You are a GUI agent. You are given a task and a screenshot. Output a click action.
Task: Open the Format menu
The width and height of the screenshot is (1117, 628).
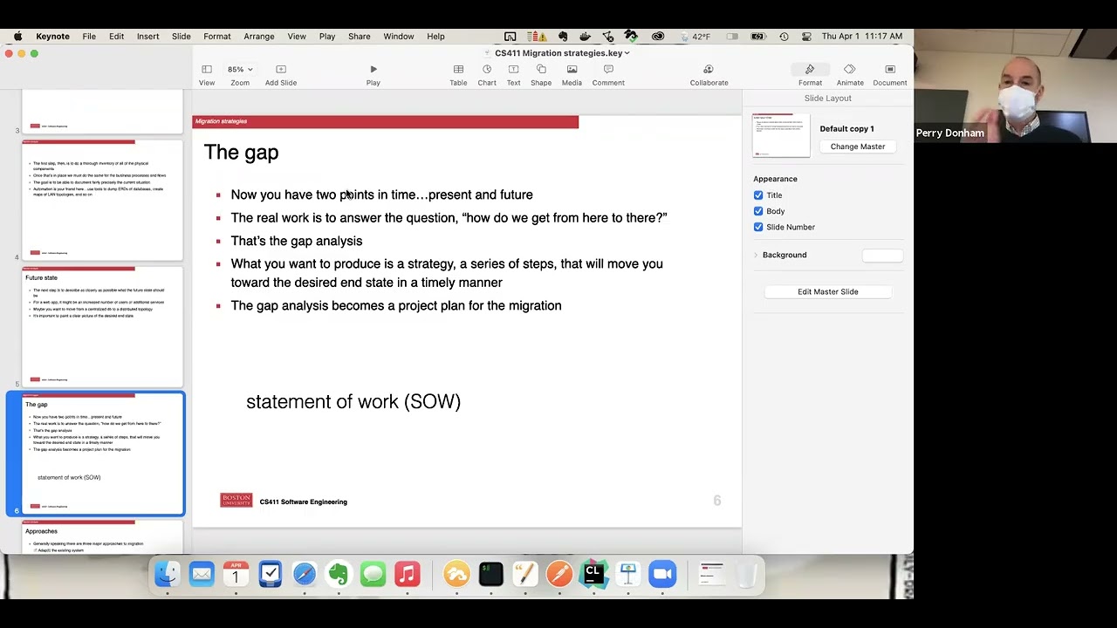coord(217,37)
